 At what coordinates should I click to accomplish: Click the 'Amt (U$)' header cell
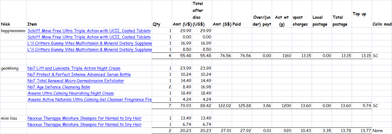[x=182, y=14]
